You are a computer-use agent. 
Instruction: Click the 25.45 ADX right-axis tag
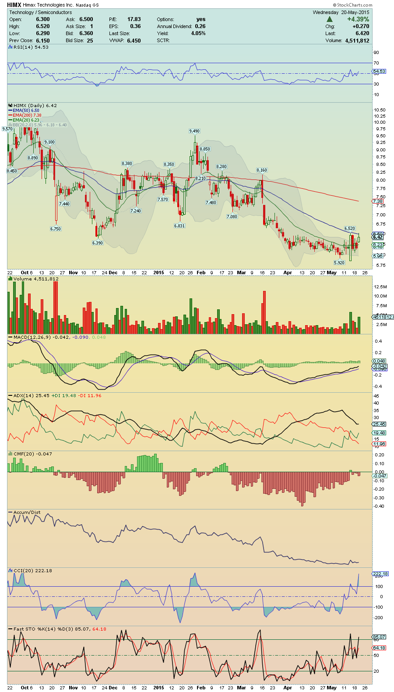coord(379,424)
